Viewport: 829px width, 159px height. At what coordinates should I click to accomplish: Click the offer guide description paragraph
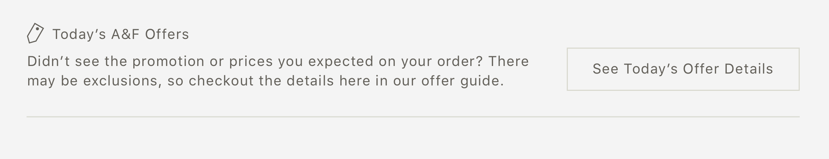tap(278, 71)
